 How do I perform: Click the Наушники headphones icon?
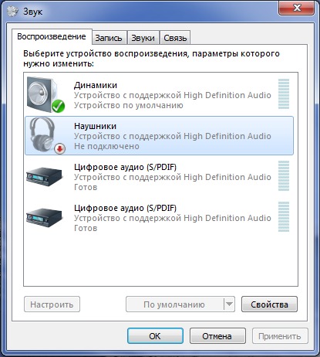point(46,135)
